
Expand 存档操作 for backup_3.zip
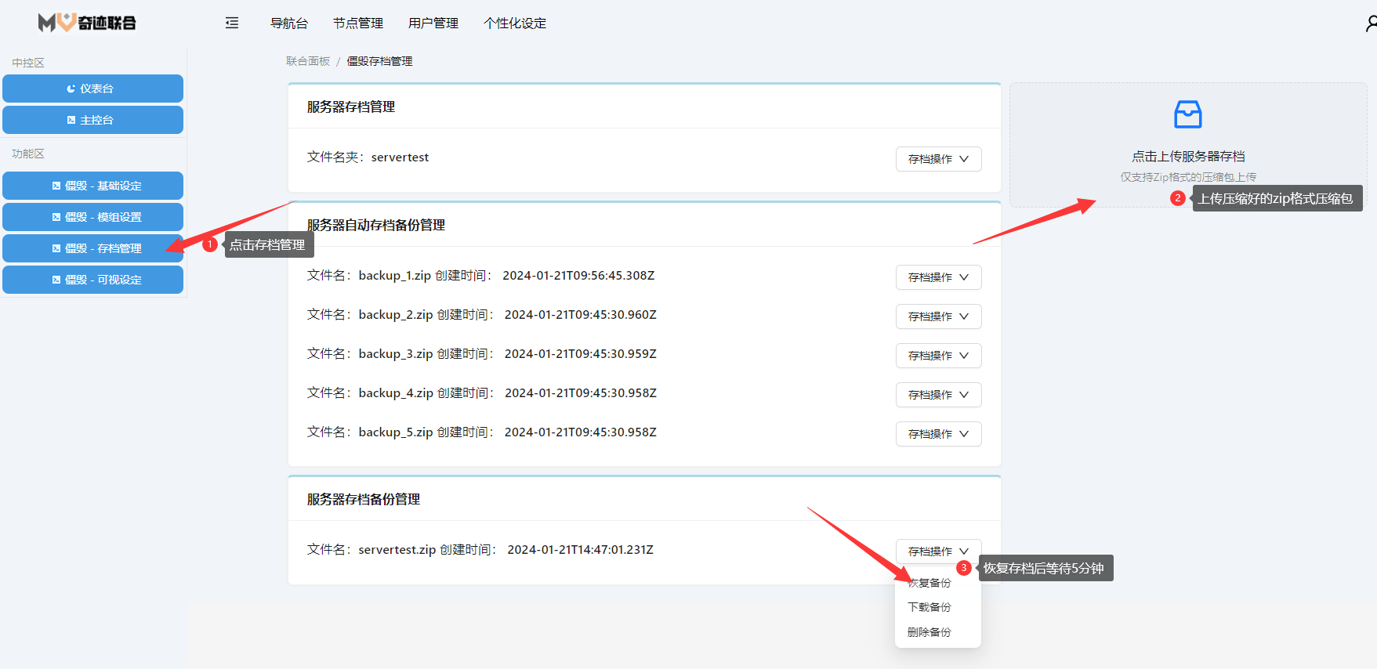tap(938, 356)
